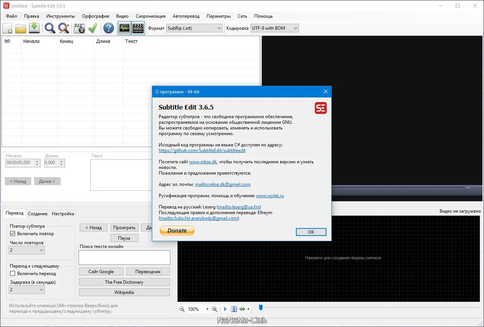This screenshot has width=484, height=327.
Task: Open visual sync clapperboard-clock icon
Action: click(x=79, y=28)
